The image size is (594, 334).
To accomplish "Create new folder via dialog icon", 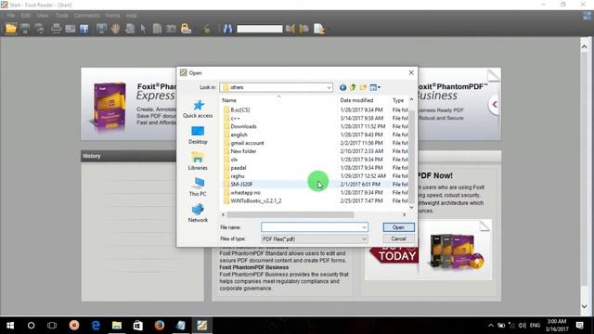I will coord(363,87).
